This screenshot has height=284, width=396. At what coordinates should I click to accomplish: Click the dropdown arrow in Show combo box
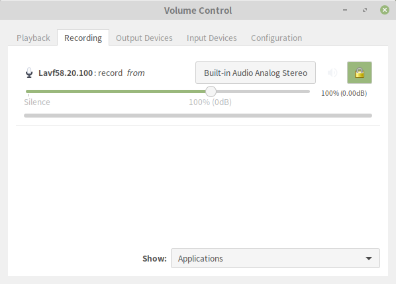point(369,258)
